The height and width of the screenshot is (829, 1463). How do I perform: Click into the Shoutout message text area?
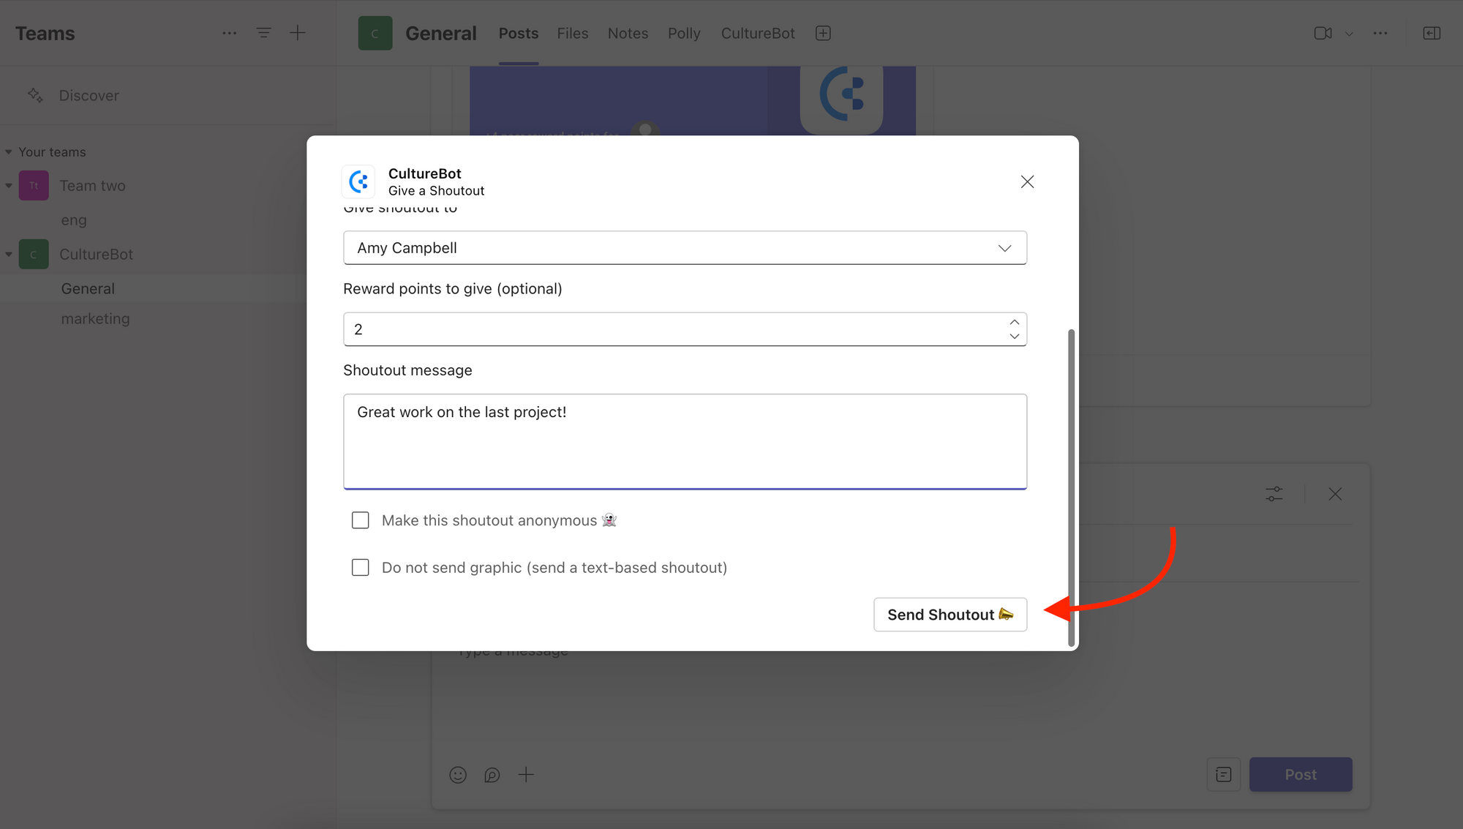(x=685, y=442)
